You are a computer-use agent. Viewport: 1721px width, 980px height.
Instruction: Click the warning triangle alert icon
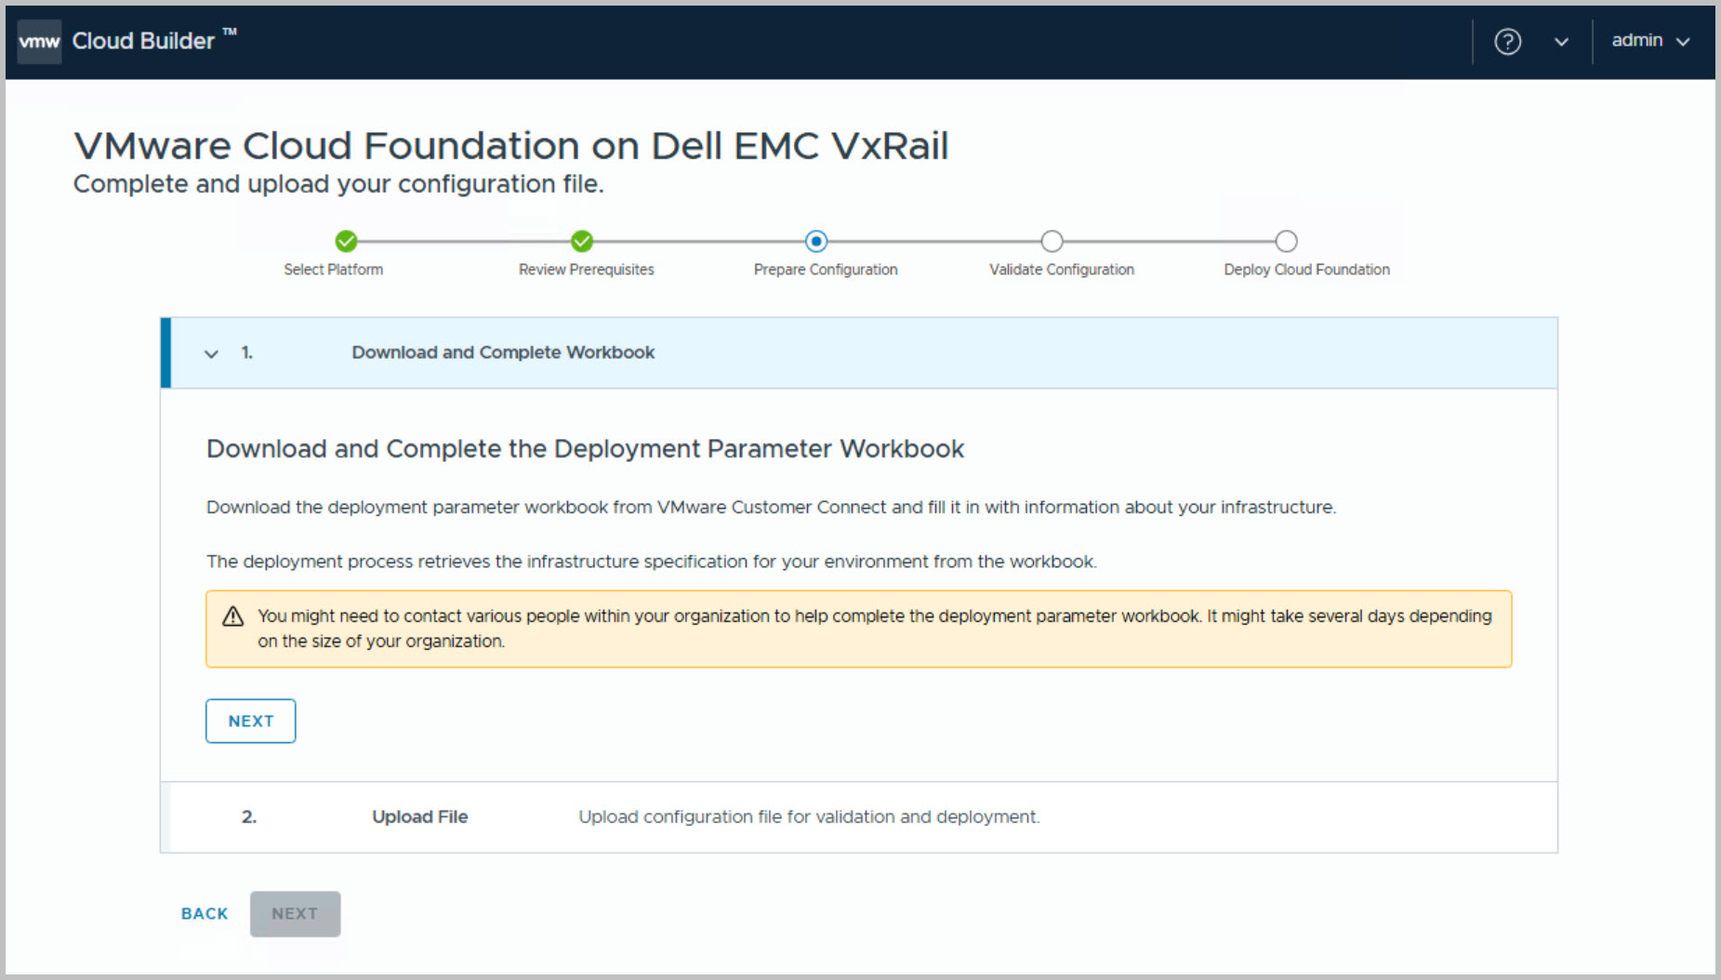(x=233, y=616)
